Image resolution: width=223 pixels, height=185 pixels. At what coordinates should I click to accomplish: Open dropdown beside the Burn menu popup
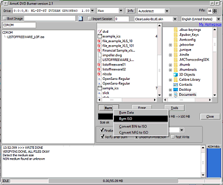182,130
